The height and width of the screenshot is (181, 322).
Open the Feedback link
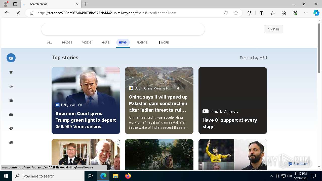[x=298, y=164]
